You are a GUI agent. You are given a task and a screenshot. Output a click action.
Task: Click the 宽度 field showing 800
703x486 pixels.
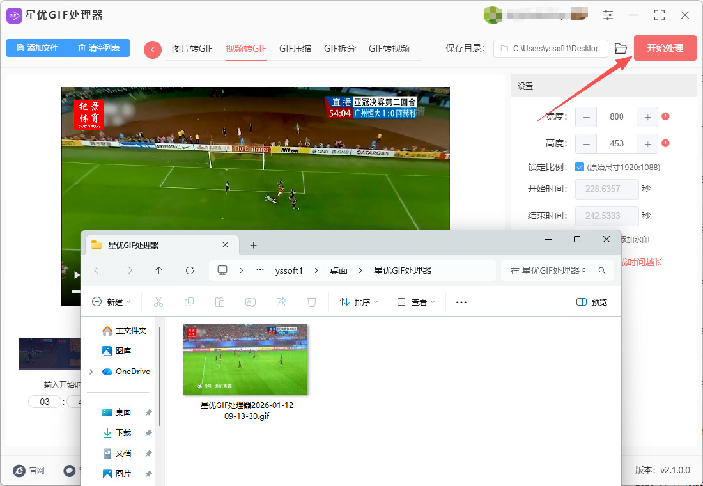[x=617, y=117]
